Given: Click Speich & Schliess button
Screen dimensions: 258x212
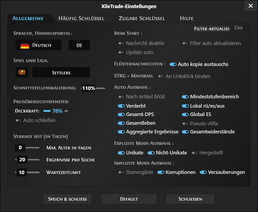Looking at the screenshot, I should (x=67, y=199).
